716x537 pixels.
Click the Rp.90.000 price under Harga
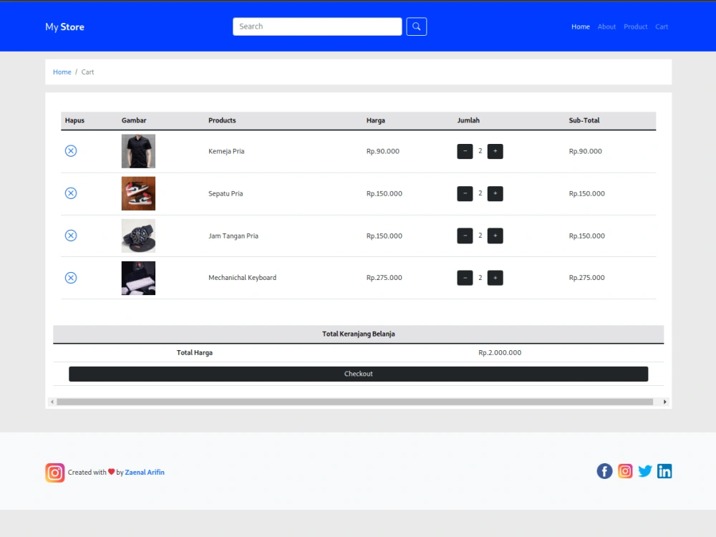[x=382, y=151]
